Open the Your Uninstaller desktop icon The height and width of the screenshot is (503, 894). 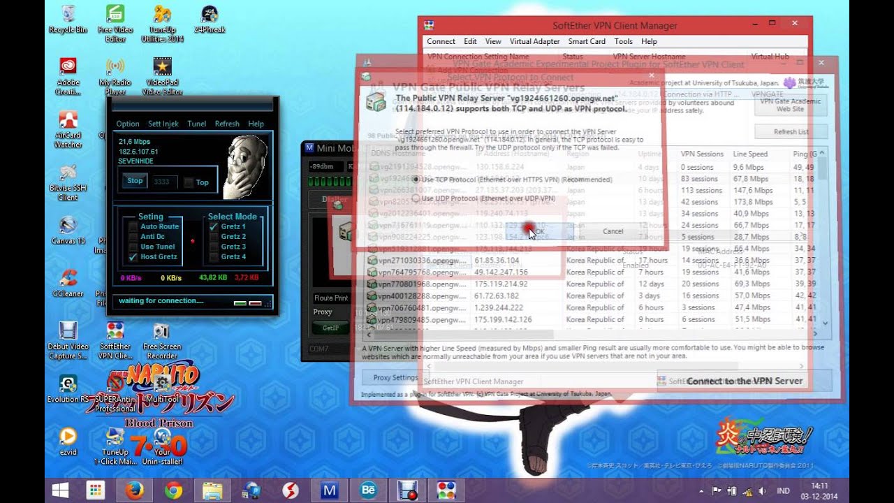pyautogui.click(x=162, y=446)
